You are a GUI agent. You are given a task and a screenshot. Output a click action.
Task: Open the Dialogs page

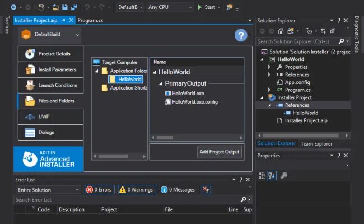coord(50,132)
